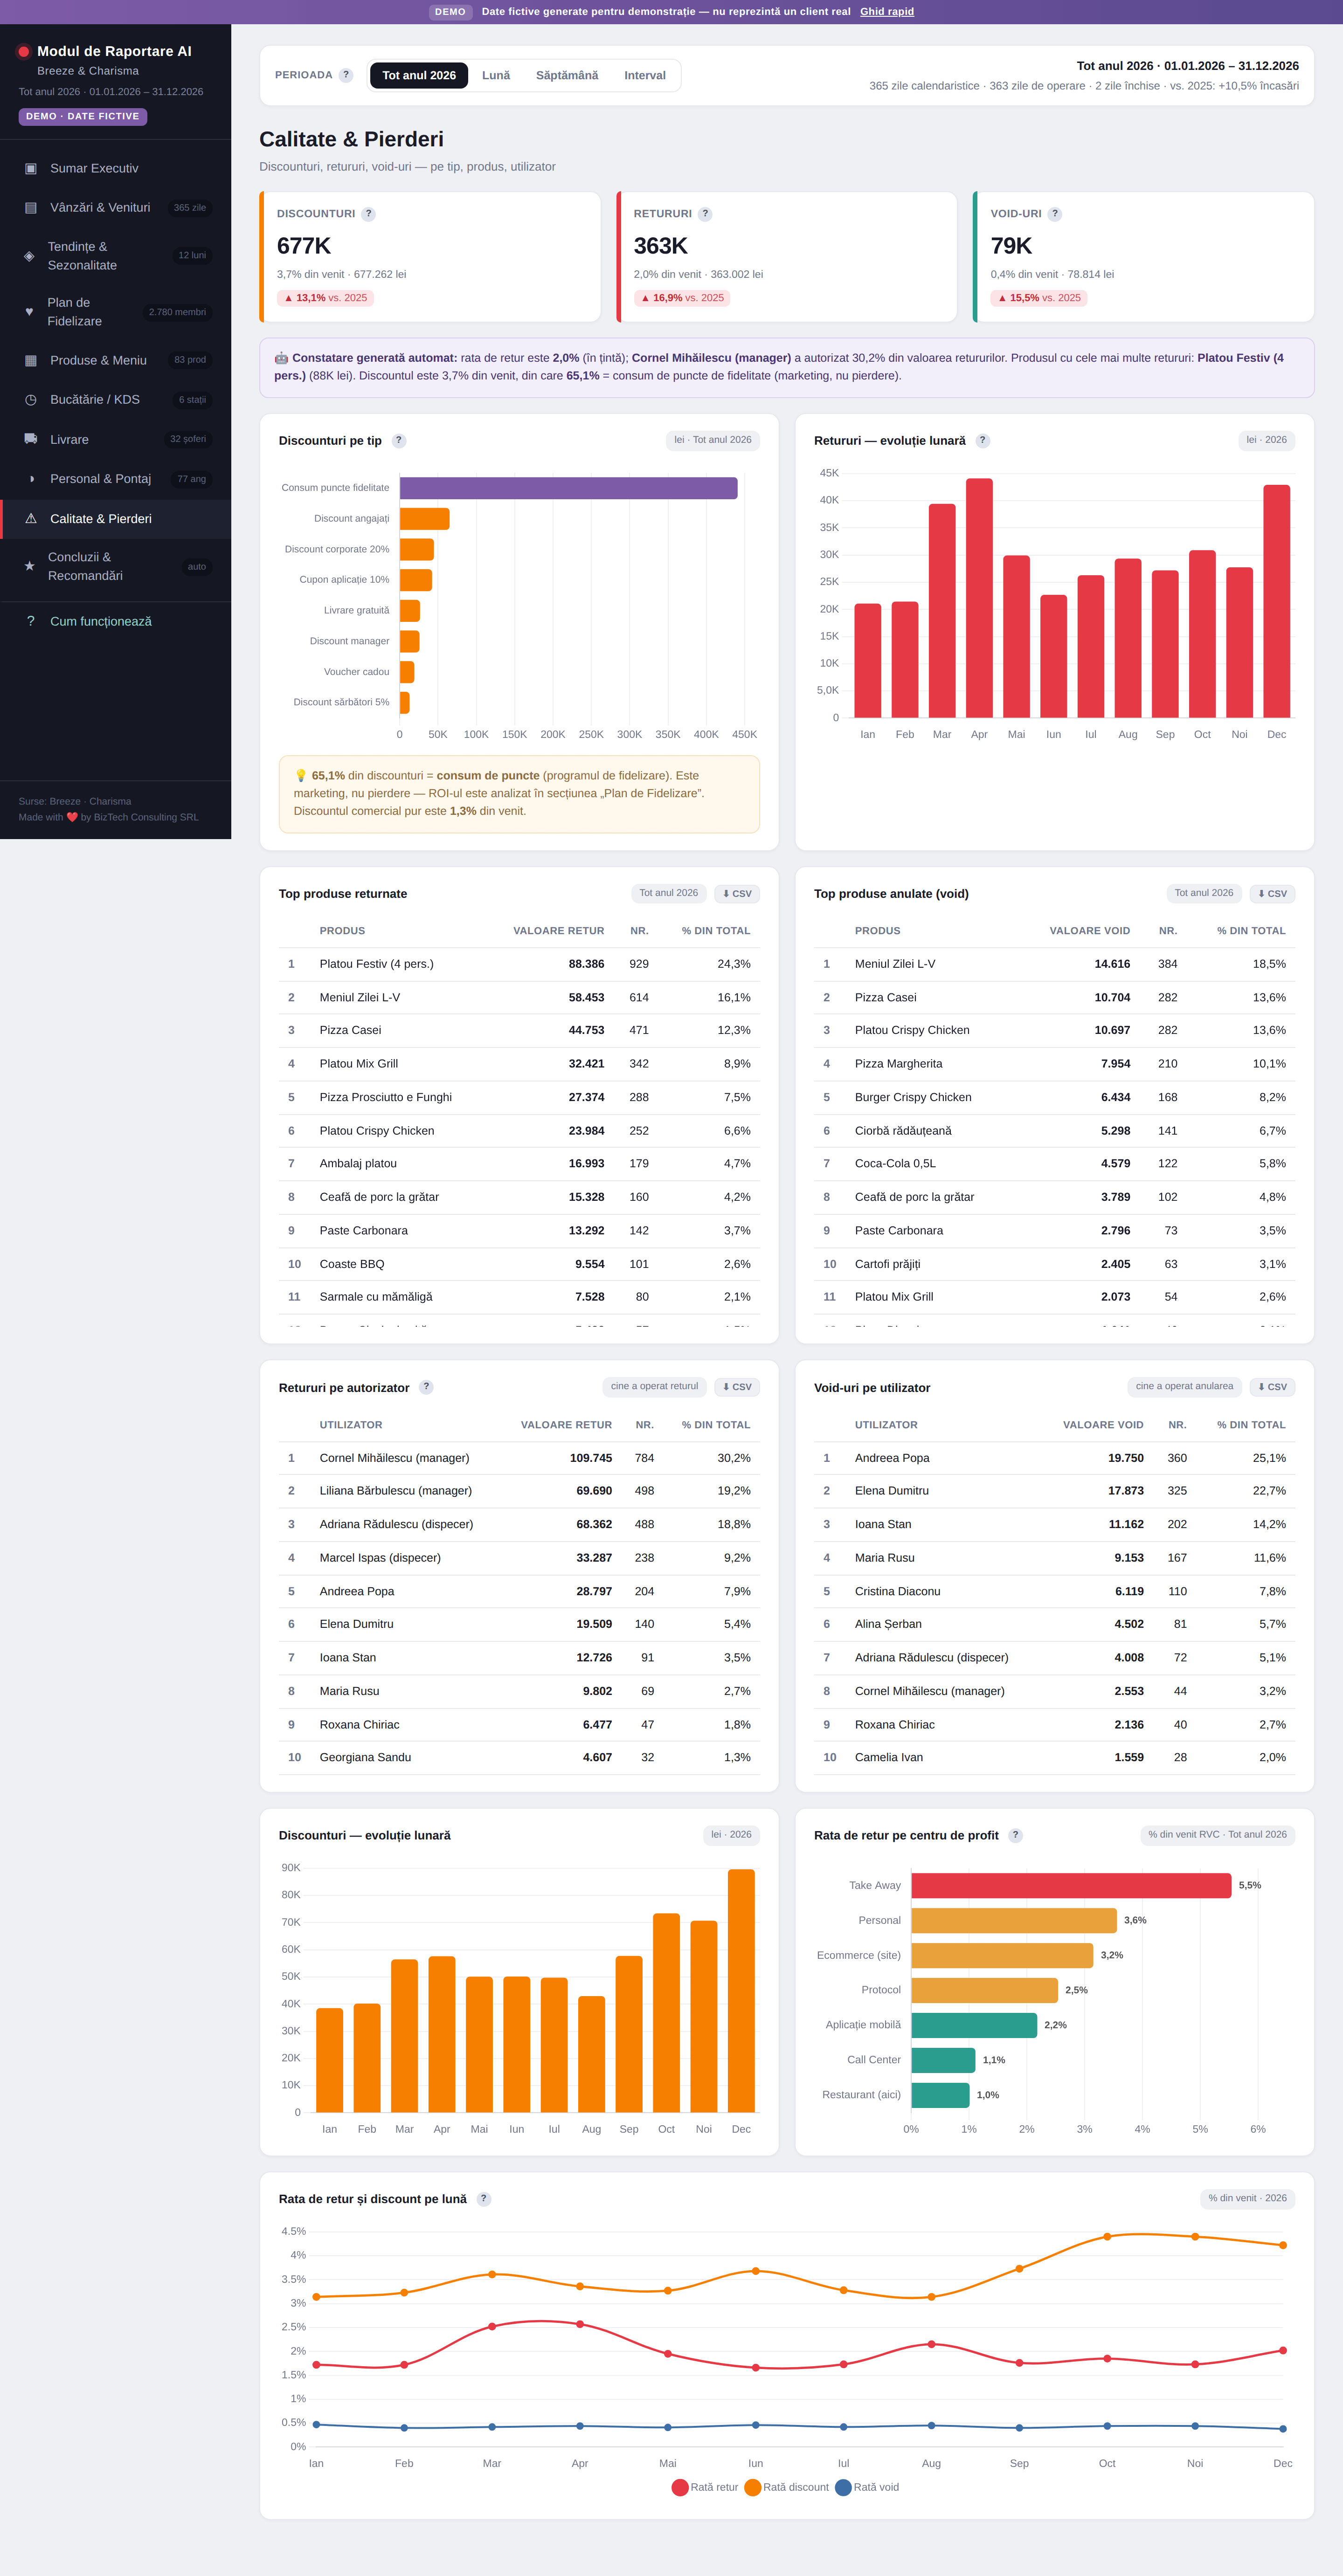1343x2576 pixels.
Task: Click Andreea Popa in void-uri table
Action: 892,1458
